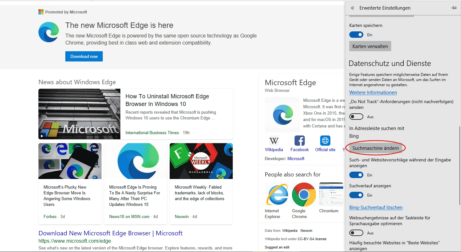461x252 pixels.
Task: Open Weitere Informationen link
Action: pyautogui.click(x=373, y=93)
